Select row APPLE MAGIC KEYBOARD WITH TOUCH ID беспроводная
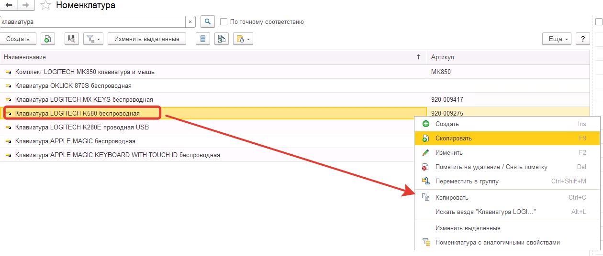 [208, 155]
